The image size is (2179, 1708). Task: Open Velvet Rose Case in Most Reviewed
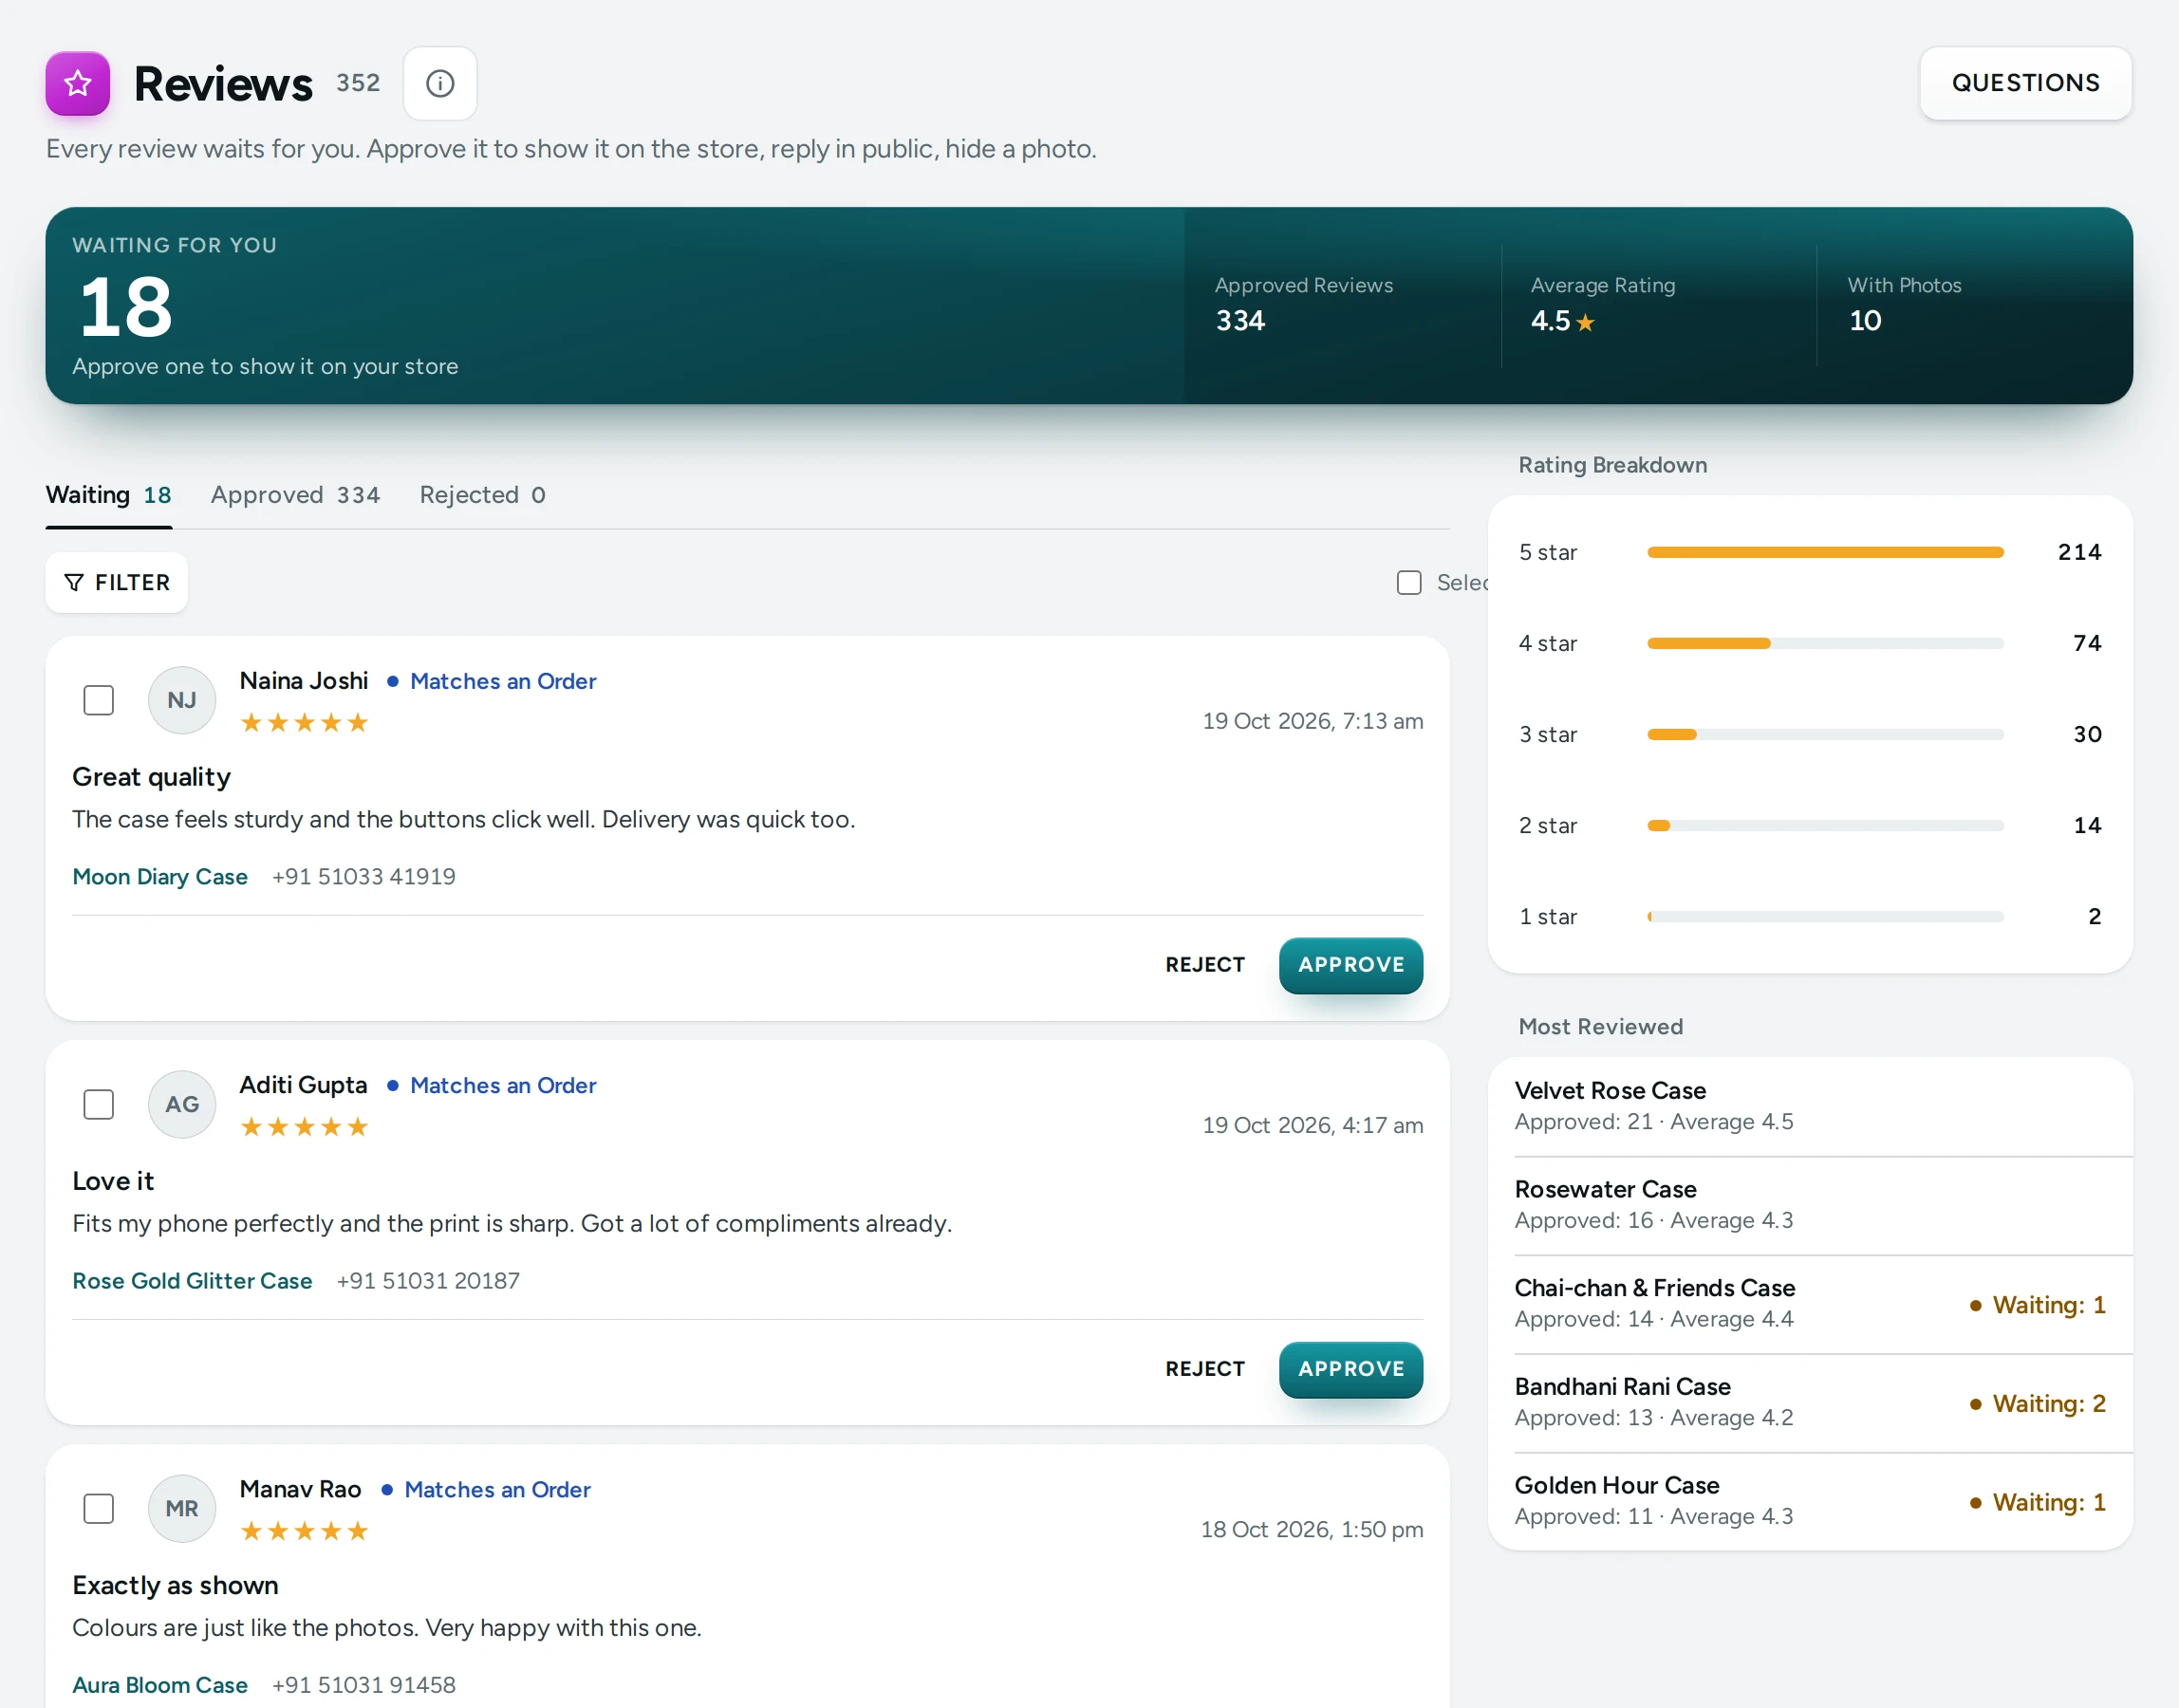1810,1106
